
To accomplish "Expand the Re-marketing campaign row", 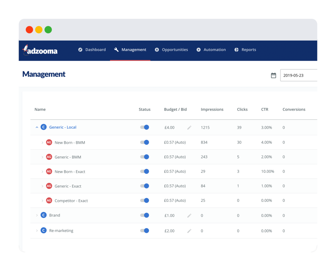I will [37, 231].
